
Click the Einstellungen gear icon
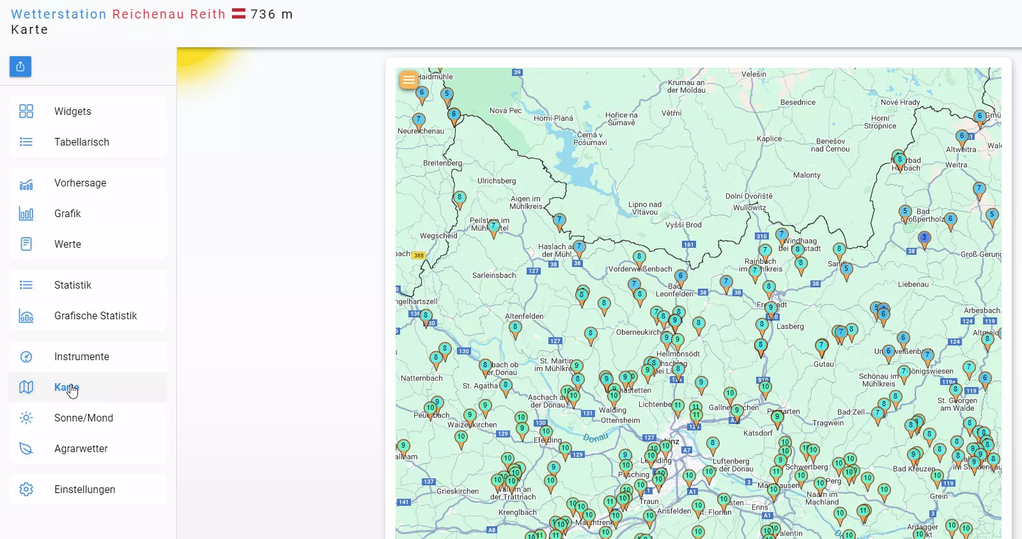click(x=26, y=489)
